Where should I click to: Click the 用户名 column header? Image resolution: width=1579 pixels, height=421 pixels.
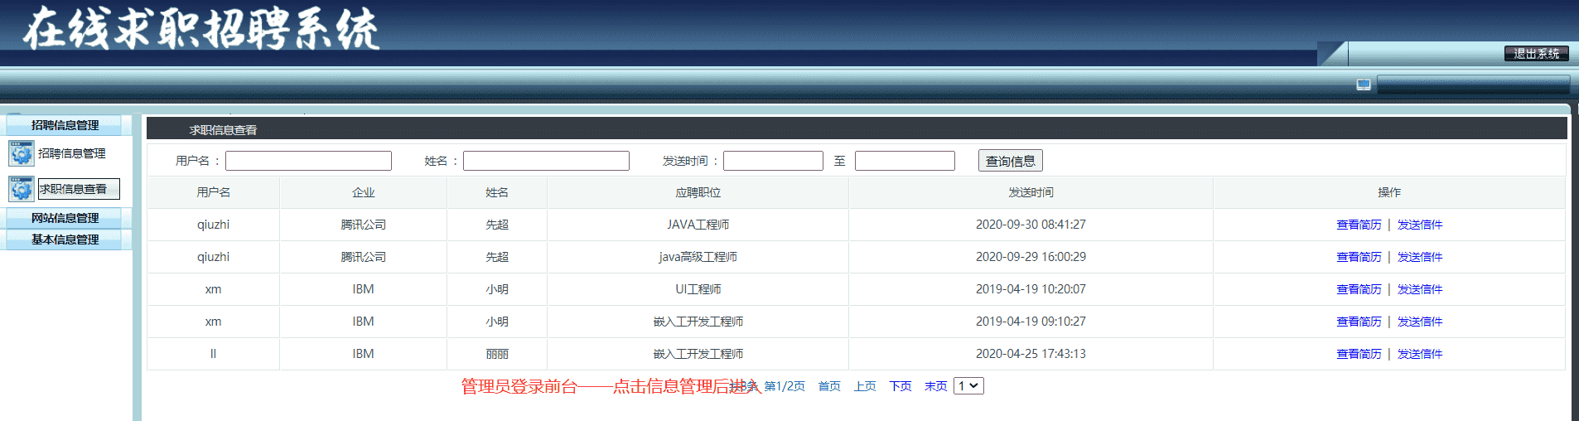tap(213, 192)
